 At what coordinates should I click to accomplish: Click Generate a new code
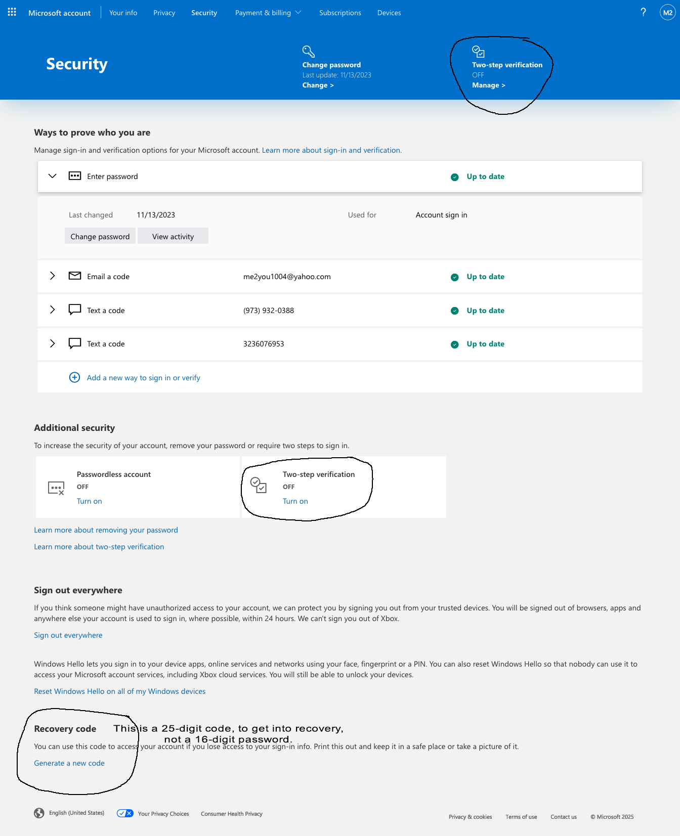tap(69, 763)
